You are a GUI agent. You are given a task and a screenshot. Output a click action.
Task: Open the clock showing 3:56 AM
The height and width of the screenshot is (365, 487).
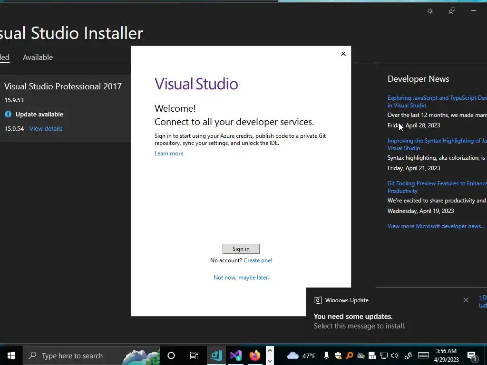point(446,355)
